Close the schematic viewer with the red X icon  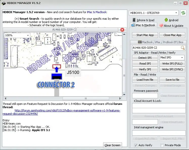(x=122, y=30)
